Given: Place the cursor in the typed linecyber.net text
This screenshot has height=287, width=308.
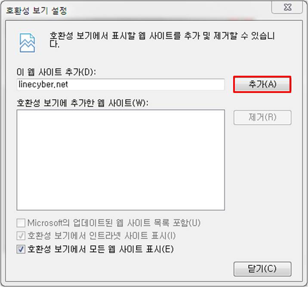Looking at the screenshot, I should 43,84.
